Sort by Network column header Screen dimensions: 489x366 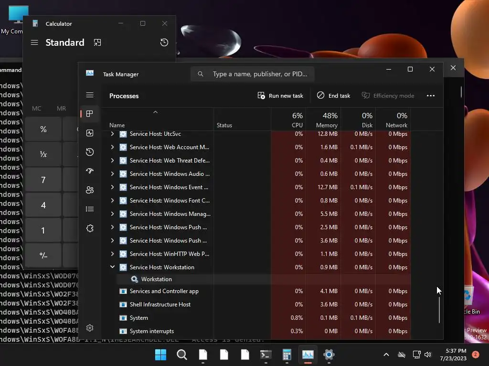(393, 120)
